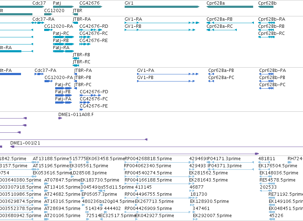Click EST label EK176504.5prime
Viewport: 303px width, 221px height.
click(x=278, y=166)
